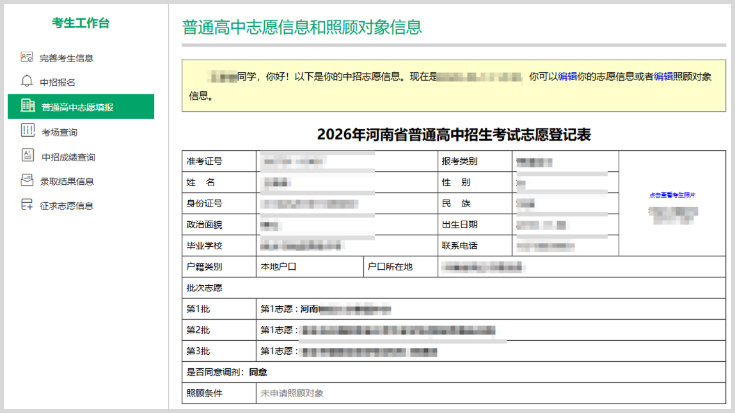Screen dimensions: 735x413
Task: Click the 准考证号 label cell
Action: click(x=219, y=161)
